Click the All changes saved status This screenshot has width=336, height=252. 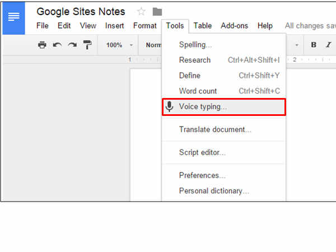pos(310,26)
